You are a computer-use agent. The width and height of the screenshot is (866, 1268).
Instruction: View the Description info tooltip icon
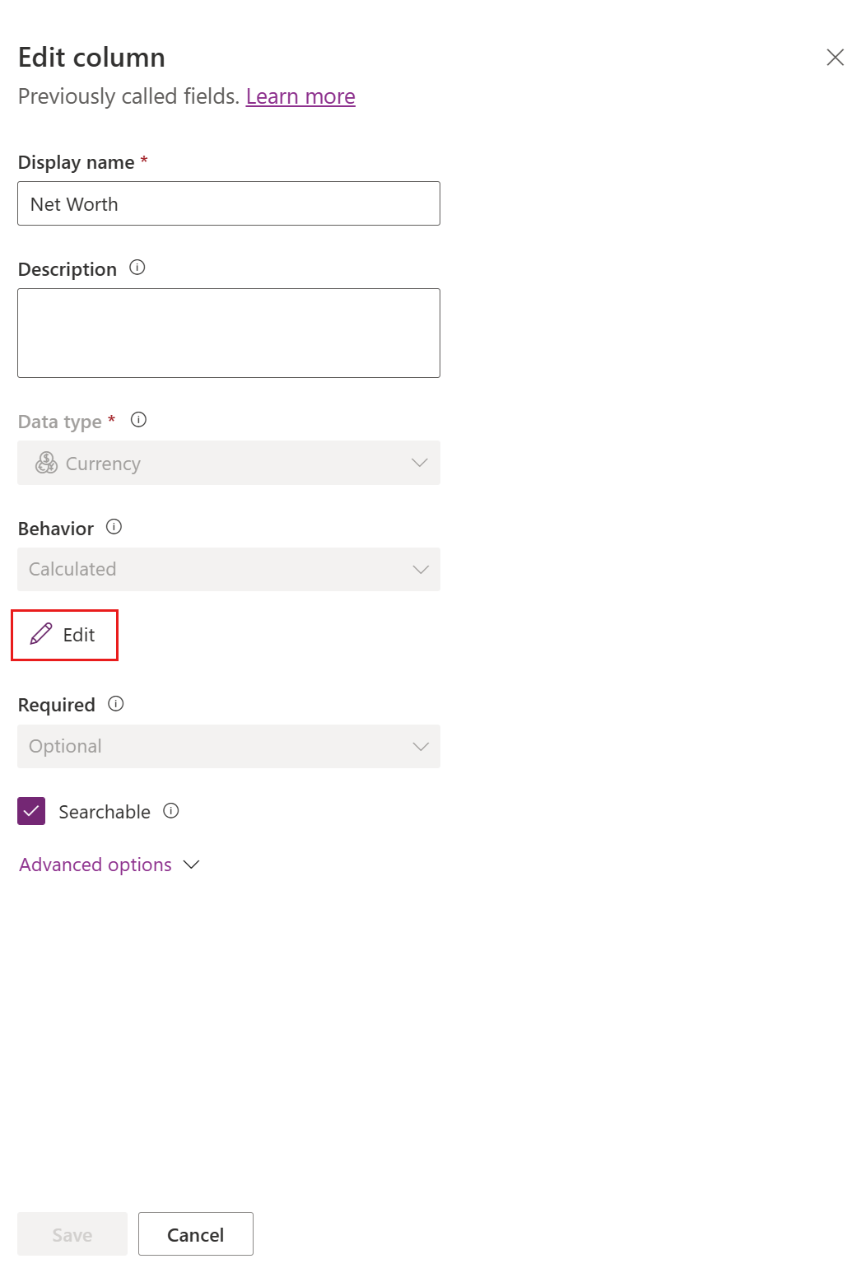tap(137, 268)
